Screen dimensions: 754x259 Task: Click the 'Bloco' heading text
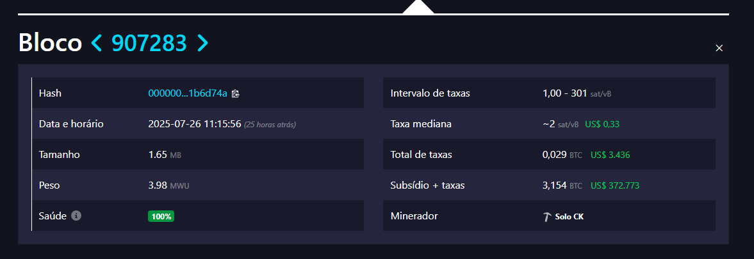(50, 43)
